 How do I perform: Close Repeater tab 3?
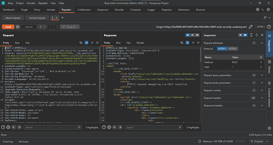click(x=57, y=18)
